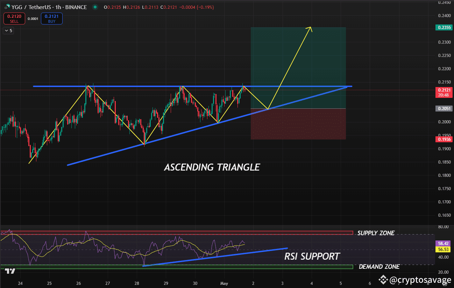454x288 pixels.
Task: Select the DEMAND ZONE text label
Action: click(x=379, y=267)
